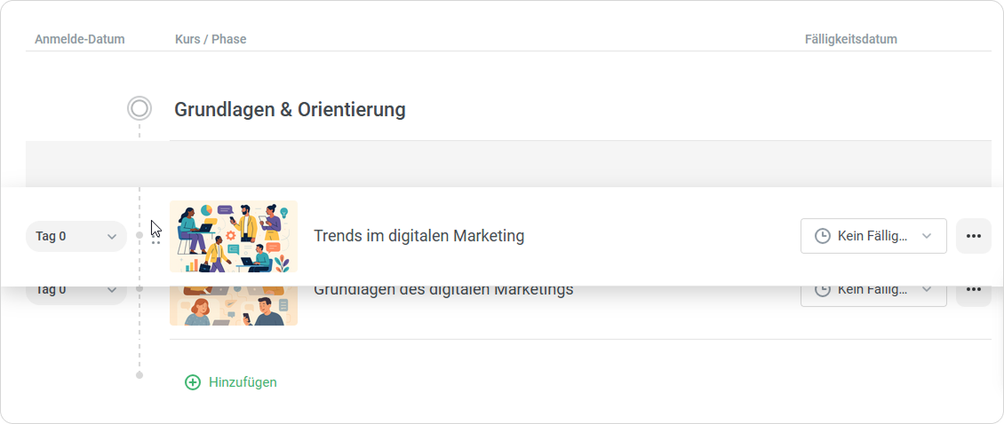Open the Trends im digitalen Marketing course title
Image resolution: width=1004 pixels, height=424 pixels.
pos(418,236)
